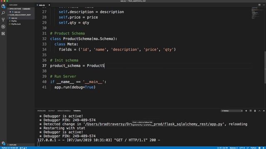Open the Search view in activity bar
The image size is (266, 149).
tap(3, 13)
